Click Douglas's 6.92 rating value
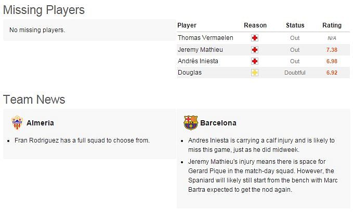 [x=332, y=73]
